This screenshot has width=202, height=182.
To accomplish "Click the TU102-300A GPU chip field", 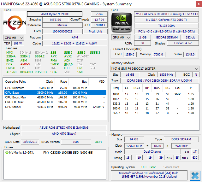I will [x=166, y=26].
